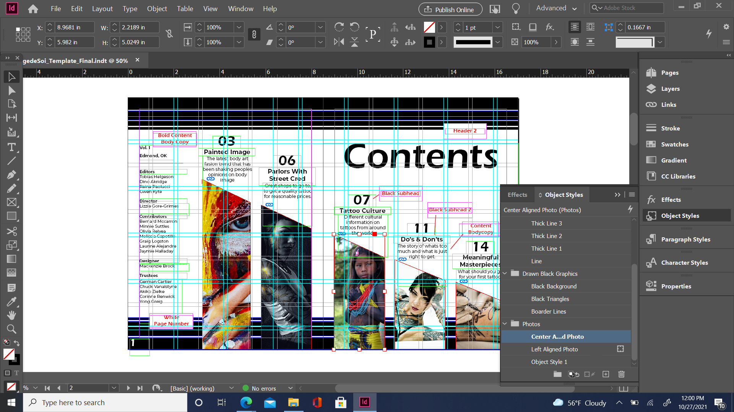Open the Object menu
The image size is (734, 412).
[x=157, y=8]
